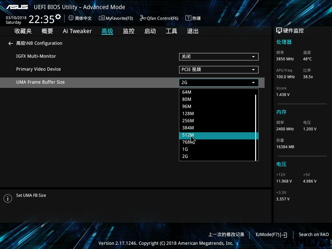The height and width of the screenshot is (249, 332).
Task: Switch to the Ai Tweaker tab
Action: 77,31
